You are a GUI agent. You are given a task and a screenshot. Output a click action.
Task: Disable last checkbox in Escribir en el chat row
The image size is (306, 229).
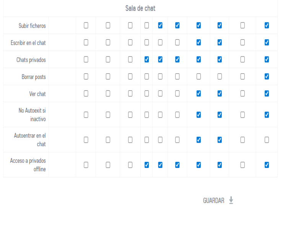(267, 42)
